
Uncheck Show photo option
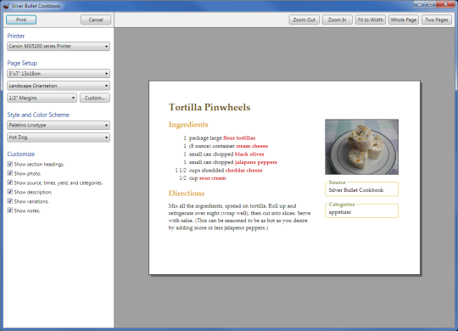click(x=10, y=173)
